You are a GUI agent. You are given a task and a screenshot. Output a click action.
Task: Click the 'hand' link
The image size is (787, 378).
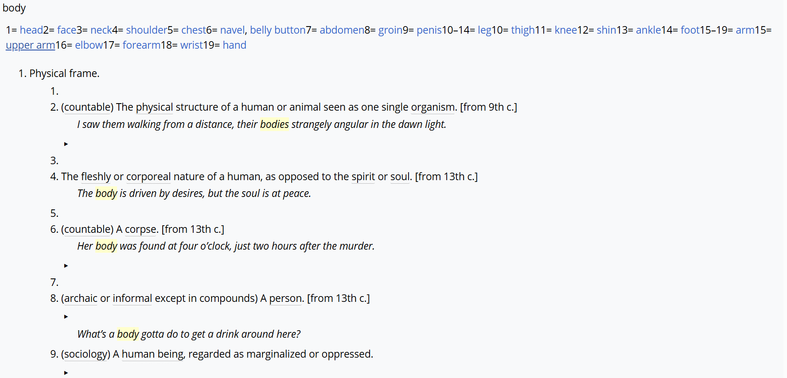(x=234, y=45)
